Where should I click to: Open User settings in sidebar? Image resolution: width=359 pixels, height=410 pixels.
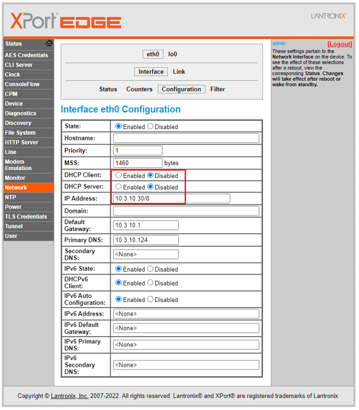(29, 236)
